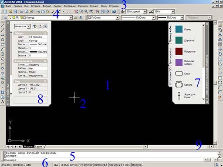Select the Spline draw tool
Viewport: 223px width, 167px height.
coord(3,63)
